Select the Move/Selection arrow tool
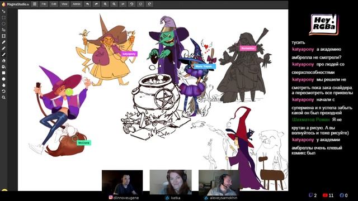 click(x=4, y=11)
